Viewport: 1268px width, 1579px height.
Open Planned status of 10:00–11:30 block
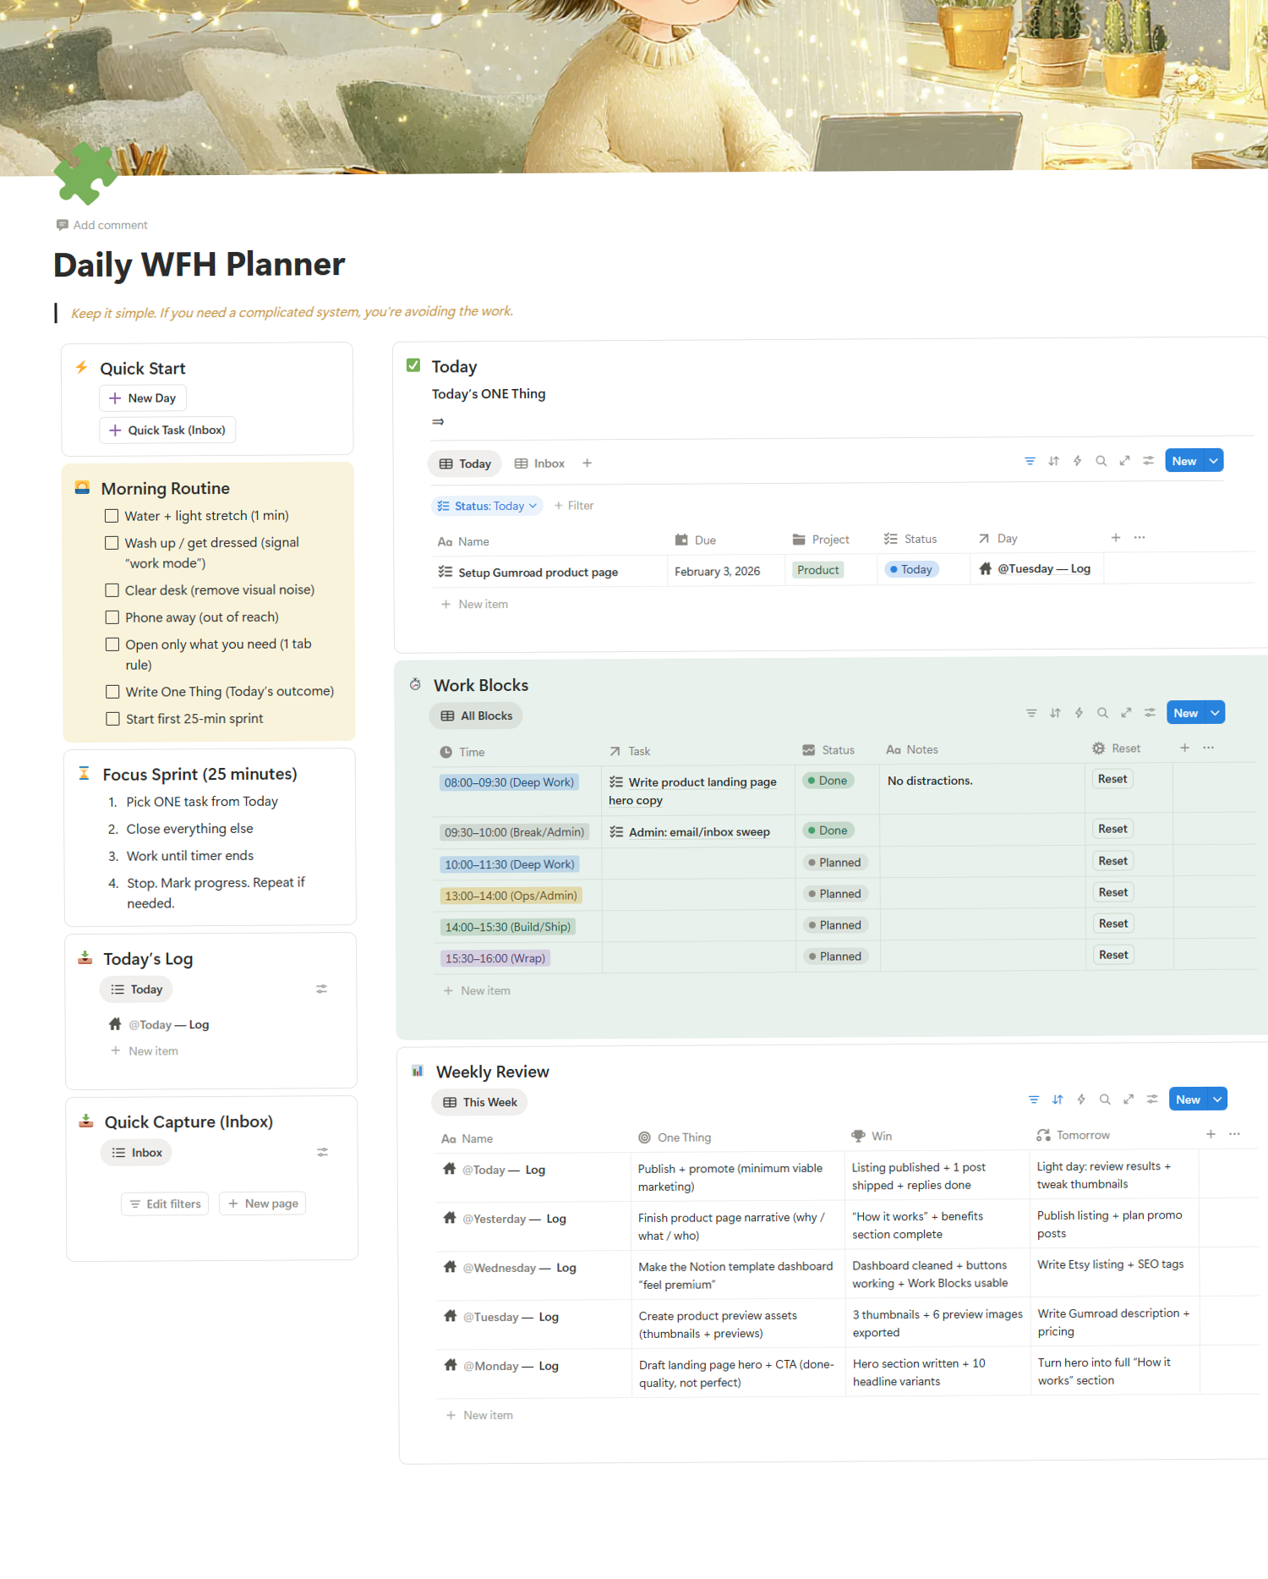[834, 863]
